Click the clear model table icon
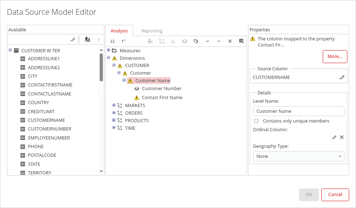The width and height of the screenshot is (356, 208). point(241,41)
